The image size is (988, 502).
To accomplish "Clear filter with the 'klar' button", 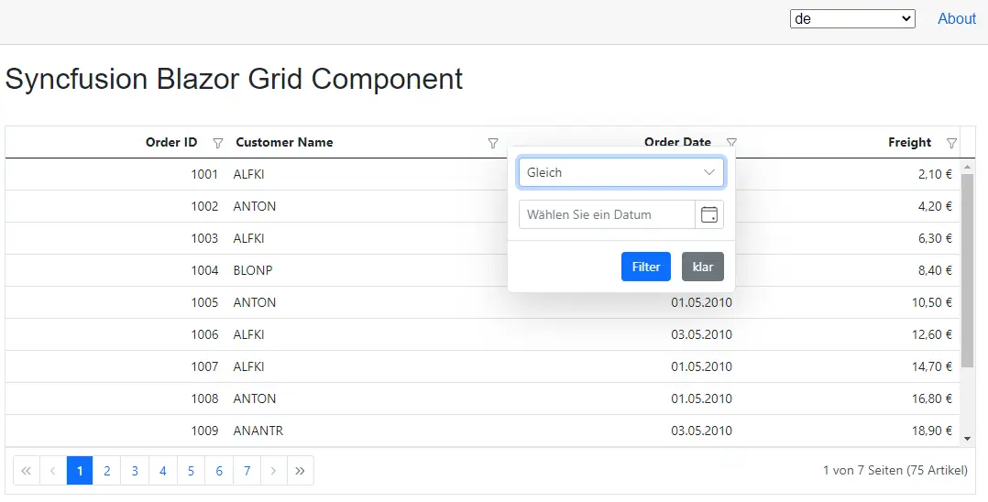I will [703, 267].
